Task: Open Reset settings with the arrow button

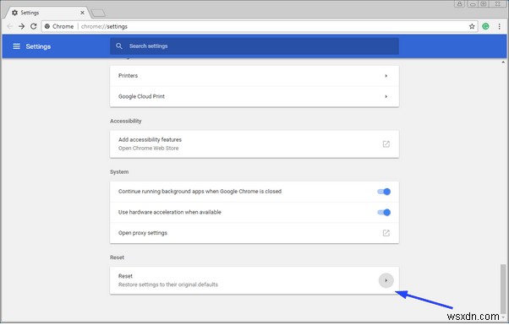Action: 386,280
